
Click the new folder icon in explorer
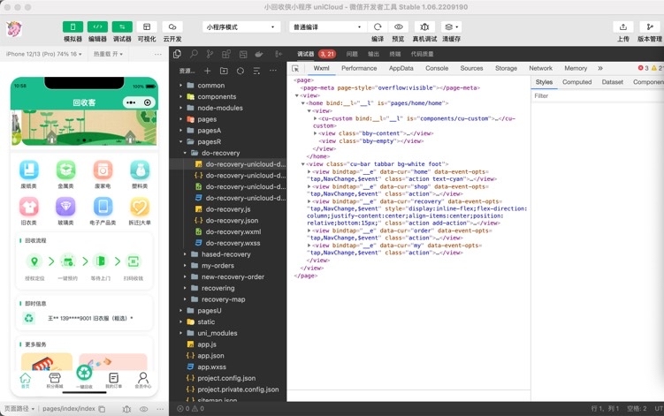[x=224, y=71]
